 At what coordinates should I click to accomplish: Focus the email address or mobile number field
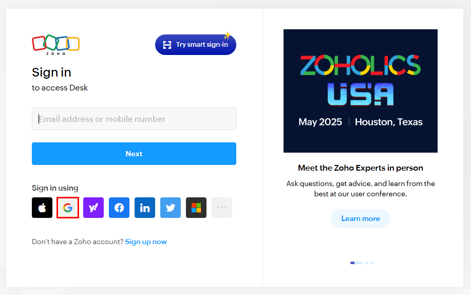point(134,119)
